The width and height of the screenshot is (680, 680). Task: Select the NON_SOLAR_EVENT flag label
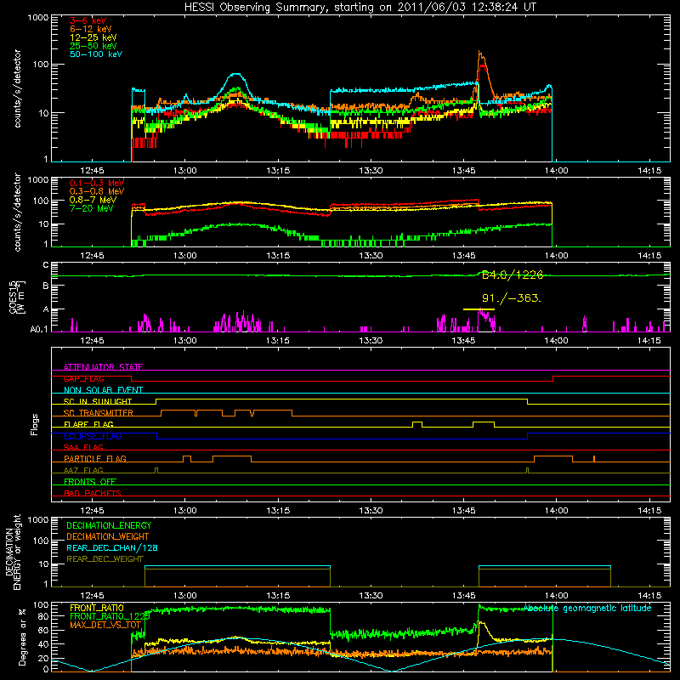[x=103, y=390]
